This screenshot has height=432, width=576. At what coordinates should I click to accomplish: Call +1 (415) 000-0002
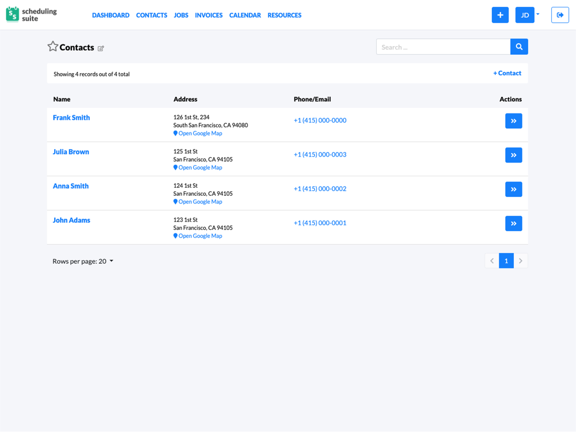click(x=320, y=189)
